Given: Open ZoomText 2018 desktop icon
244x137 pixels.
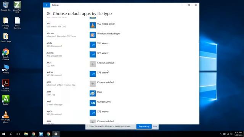Looking at the screenshot, I should coord(17,7).
